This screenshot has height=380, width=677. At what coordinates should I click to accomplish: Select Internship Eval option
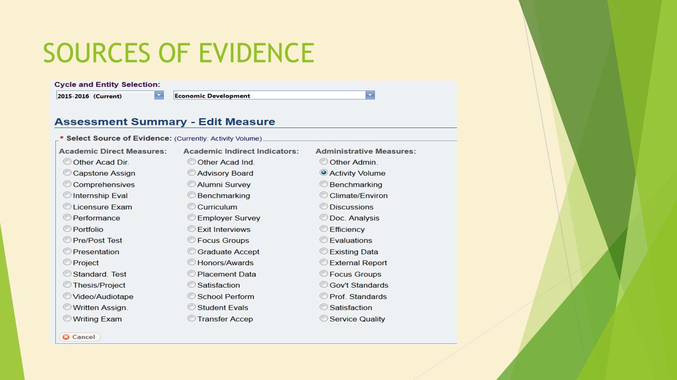tap(67, 195)
